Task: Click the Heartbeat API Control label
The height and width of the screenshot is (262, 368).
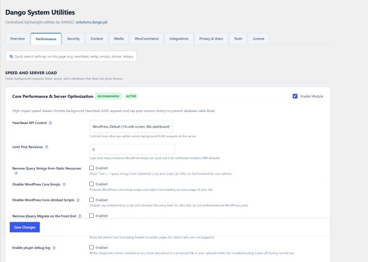Action: tap(29, 123)
